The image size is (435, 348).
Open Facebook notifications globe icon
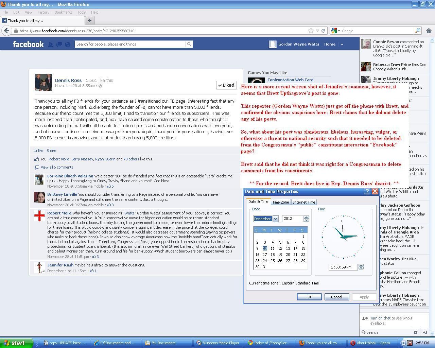pos(67,44)
